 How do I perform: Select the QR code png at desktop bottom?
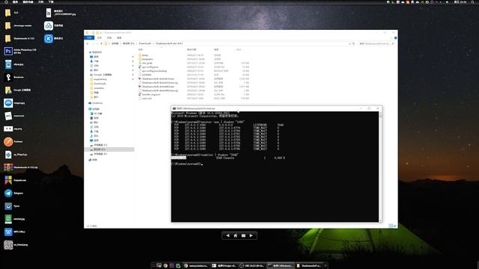8,244
